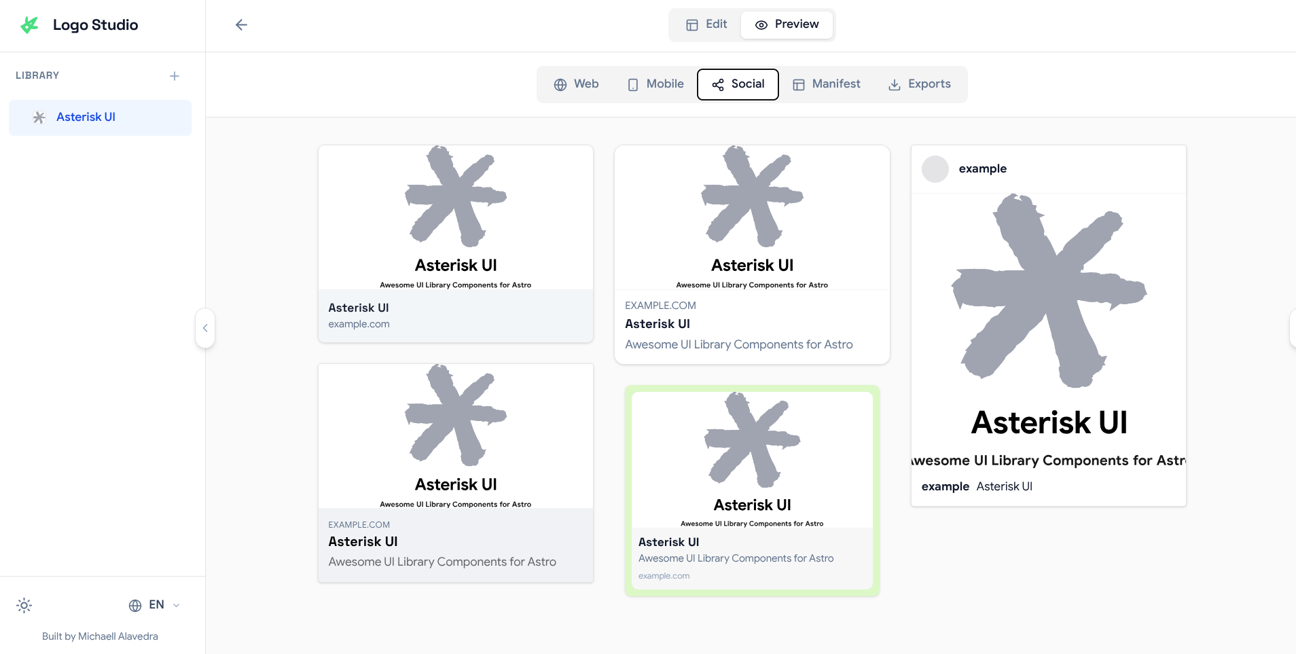Toggle the light/dark theme sun icon
The height and width of the screenshot is (654, 1296).
(24, 605)
